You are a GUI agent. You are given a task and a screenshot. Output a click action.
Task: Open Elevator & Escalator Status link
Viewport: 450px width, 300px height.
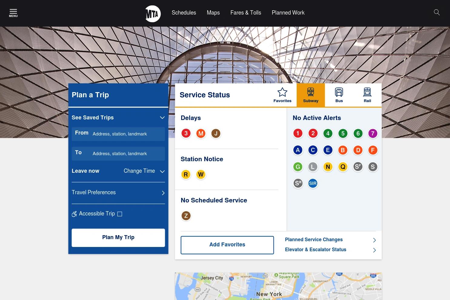331,250
